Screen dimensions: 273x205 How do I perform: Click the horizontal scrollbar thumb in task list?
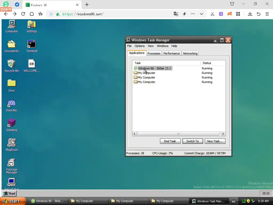pyautogui.click(x=178, y=134)
